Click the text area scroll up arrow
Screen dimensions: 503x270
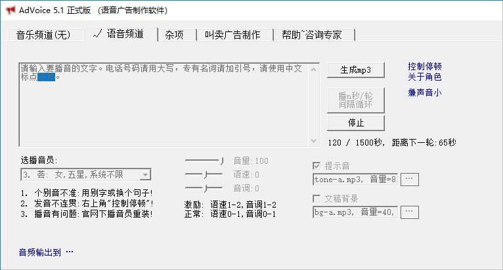pyautogui.click(x=313, y=69)
